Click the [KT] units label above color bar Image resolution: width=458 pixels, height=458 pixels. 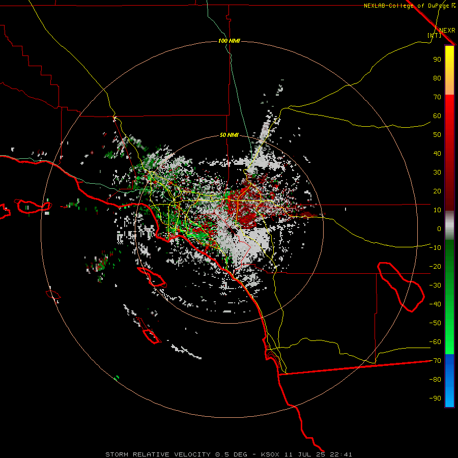[435, 35]
